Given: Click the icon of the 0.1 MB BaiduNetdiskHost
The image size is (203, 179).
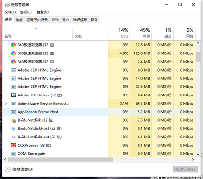Looking at the screenshot, I should tap(13, 129).
